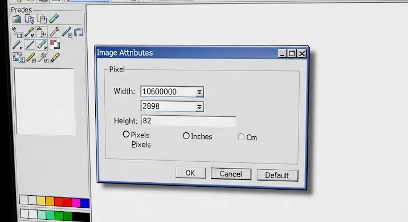Click the colorful grid palette icon
The width and height of the screenshot is (408, 222).
pyautogui.click(x=18, y=57)
